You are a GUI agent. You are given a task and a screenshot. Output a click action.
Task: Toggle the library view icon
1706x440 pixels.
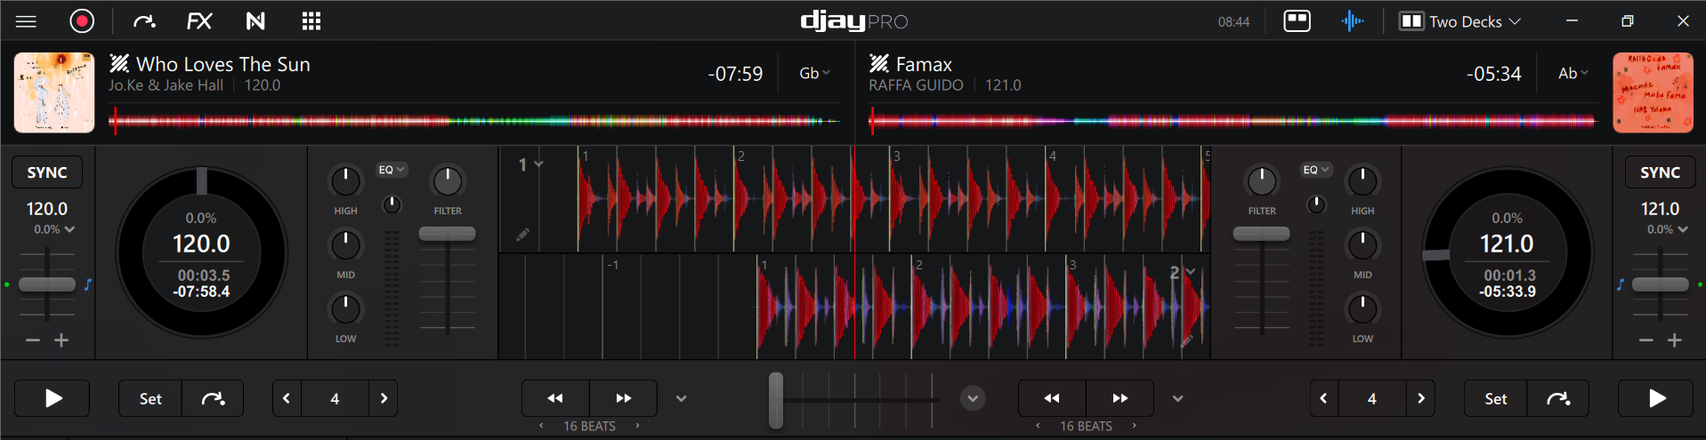click(1297, 21)
